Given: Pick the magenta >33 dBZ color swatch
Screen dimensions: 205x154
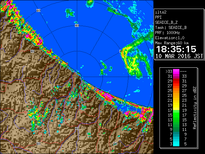Looking at the screenshot, I should [176, 72].
